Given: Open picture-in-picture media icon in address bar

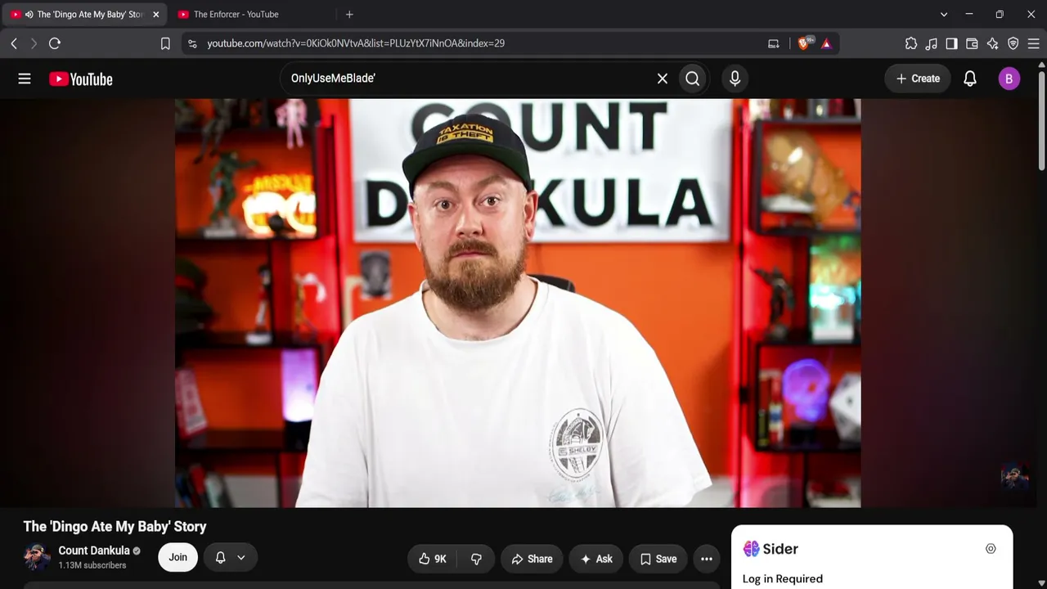Looking at the screenshot, I should (774, 43).
